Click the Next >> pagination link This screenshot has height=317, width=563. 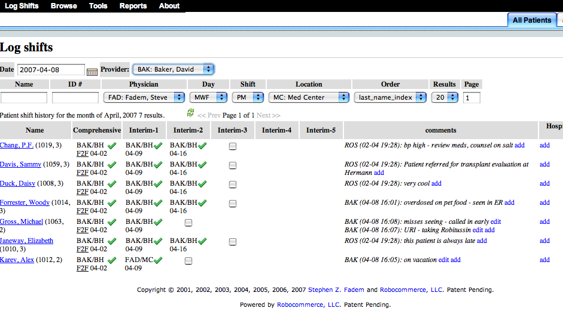pos(268,115)
